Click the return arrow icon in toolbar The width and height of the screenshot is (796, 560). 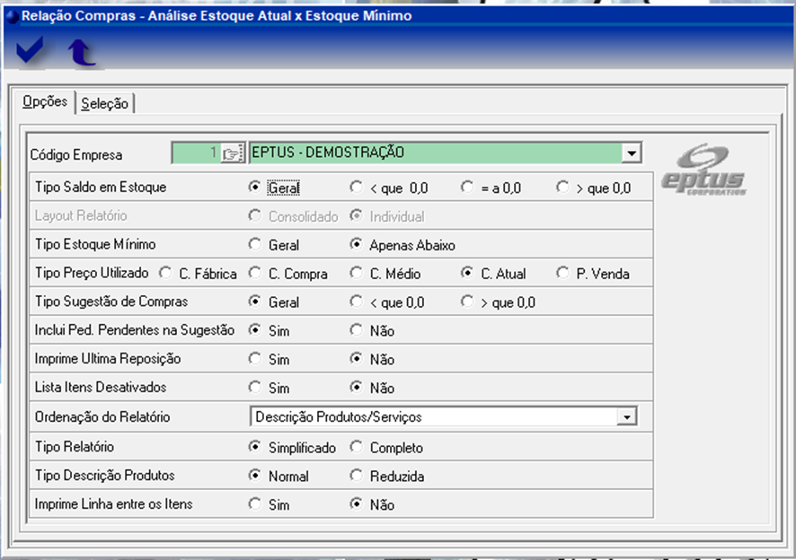[82, 53]
